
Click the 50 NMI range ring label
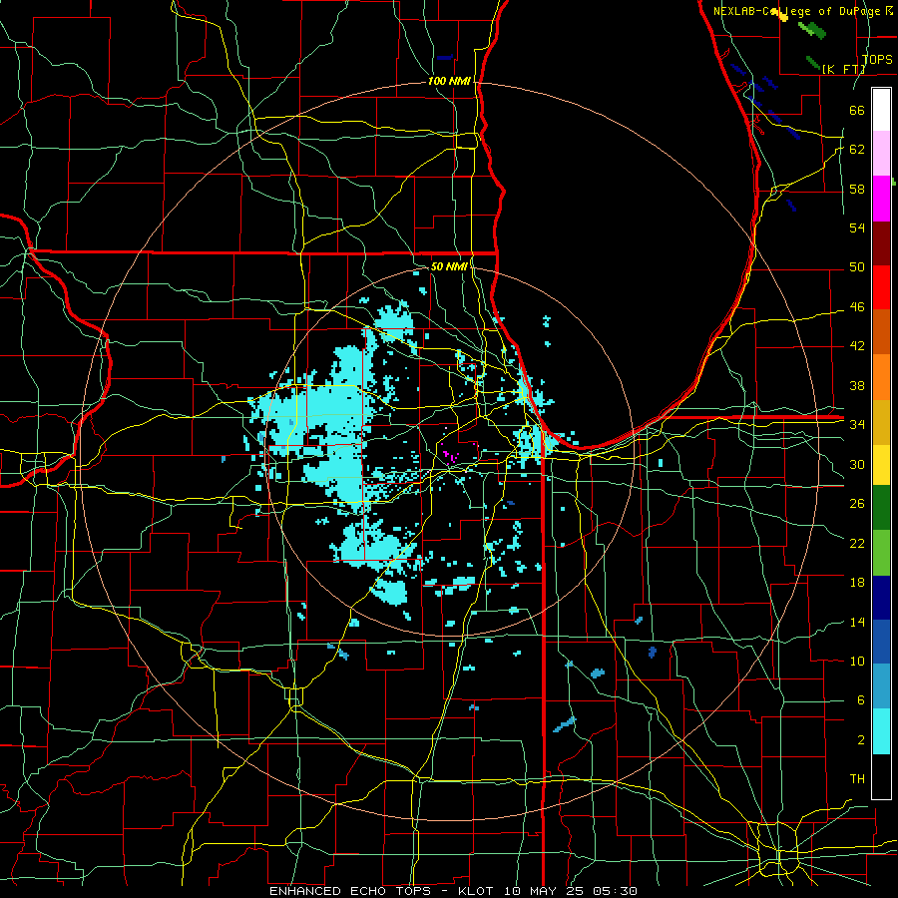[449, 266]
